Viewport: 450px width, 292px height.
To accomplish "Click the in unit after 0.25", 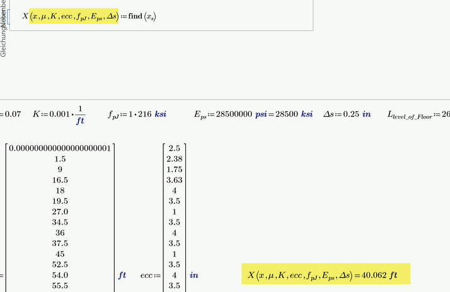I will (x=366, y=114).
